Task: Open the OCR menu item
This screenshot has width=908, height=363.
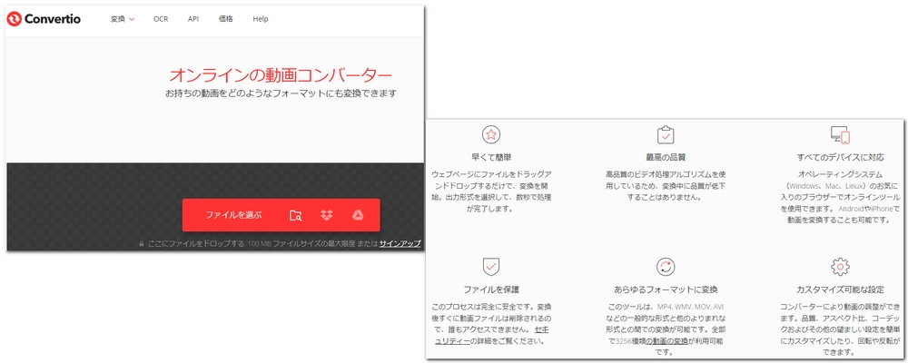Action: click(161, 19)
